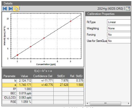Select the red calibration point at 8 ppb
Image resolution: width=132 pixels, height=108 pixels.
tap(71, 21)
